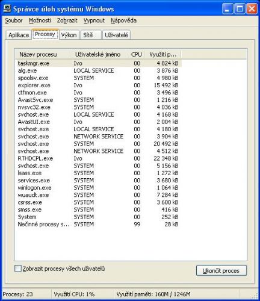This screenshot has height=301, width=260.
Task: Maximize the Task Manager window
Action: click(240, 9)
